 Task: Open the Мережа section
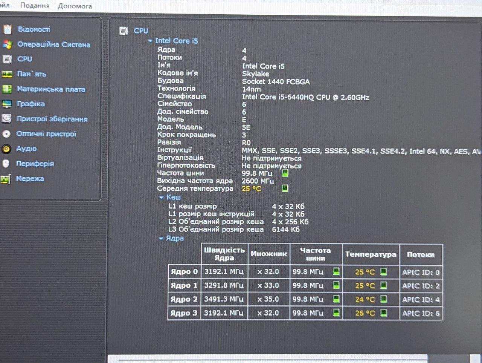coord(30,179)
